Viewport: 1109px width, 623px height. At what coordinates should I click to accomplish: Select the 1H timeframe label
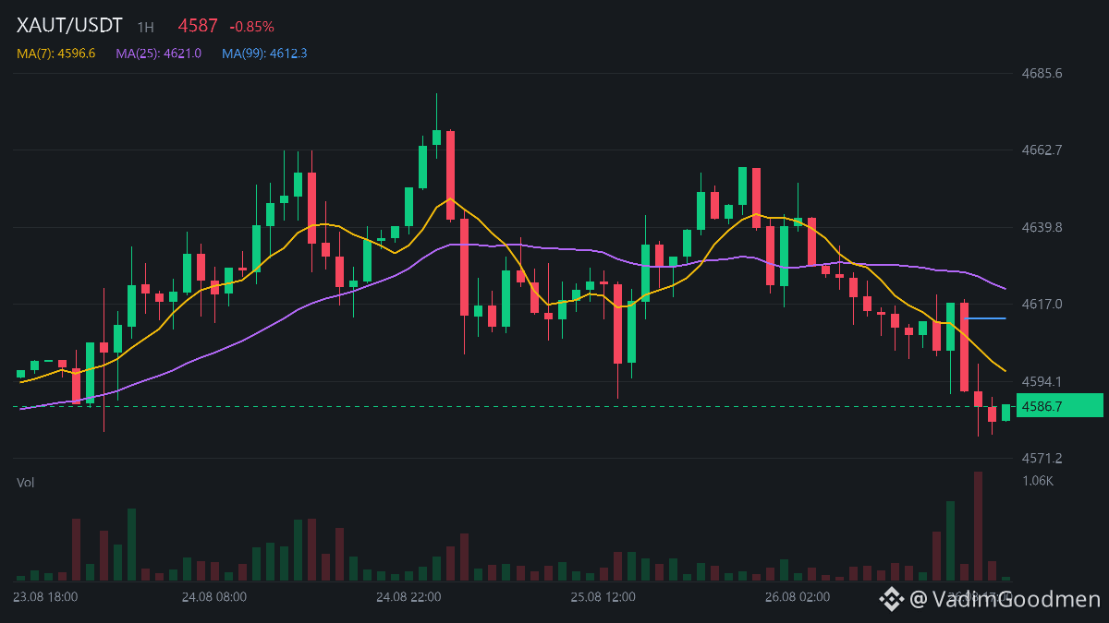[145, 28]
